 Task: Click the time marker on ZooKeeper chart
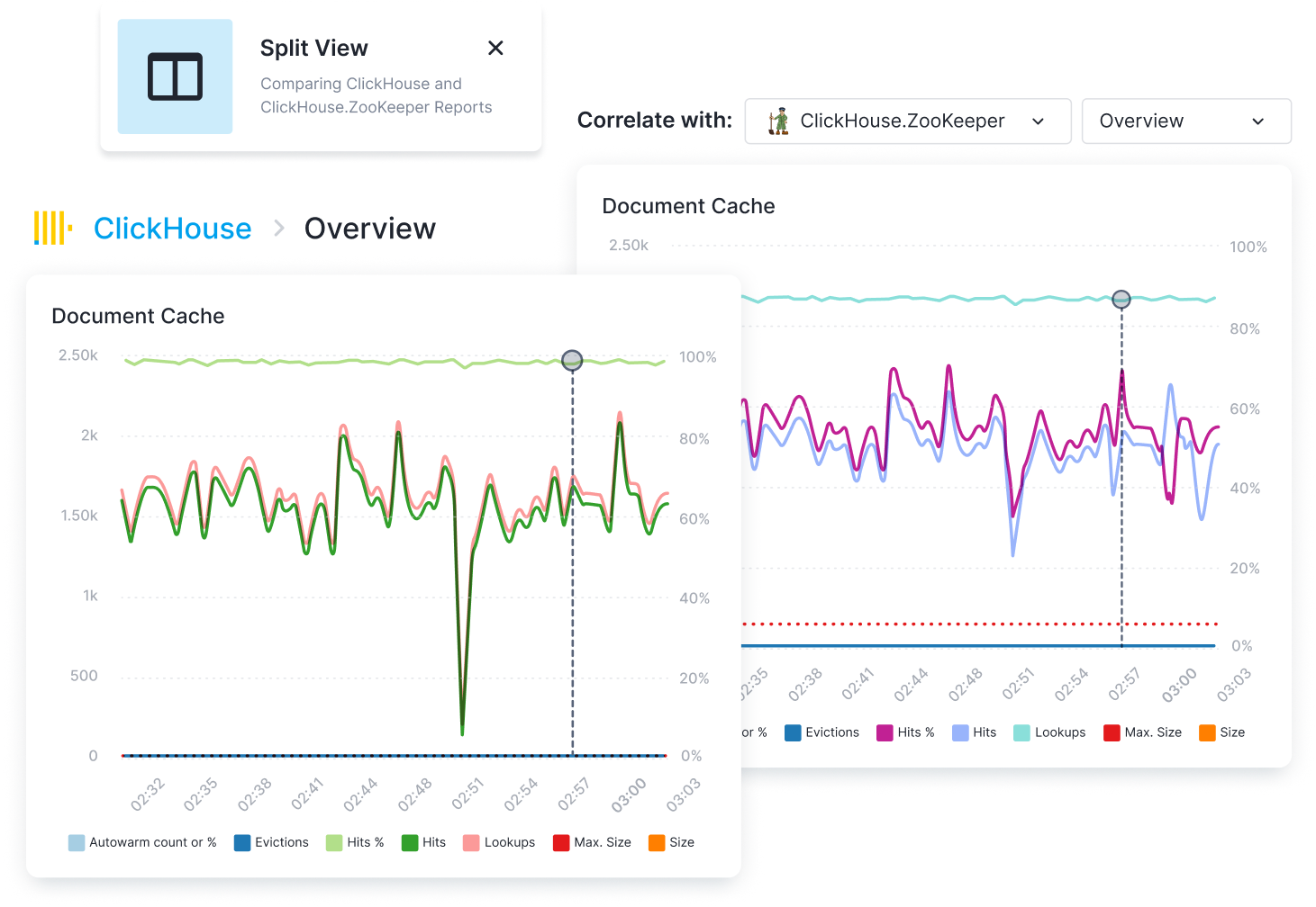(x=1121, y=300)
